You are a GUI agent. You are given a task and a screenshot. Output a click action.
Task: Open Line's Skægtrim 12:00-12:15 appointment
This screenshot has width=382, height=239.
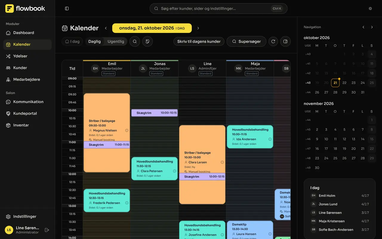coord(202,177)
